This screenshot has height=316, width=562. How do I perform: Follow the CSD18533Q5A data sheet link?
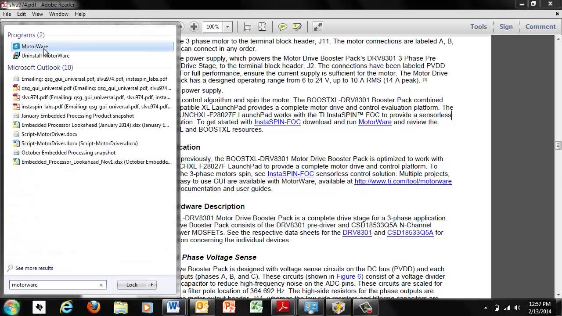[410, 233]
